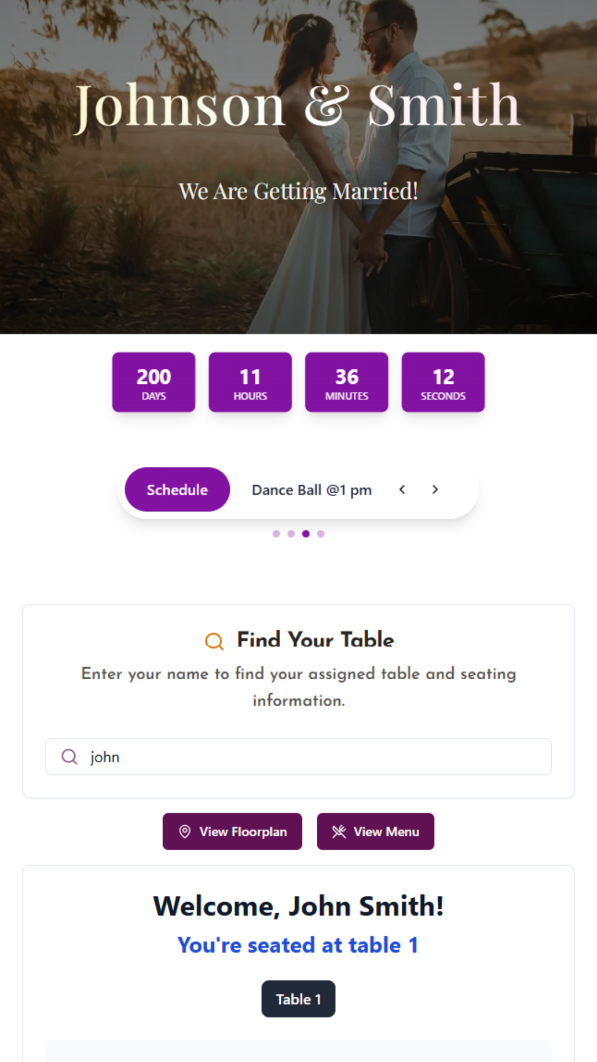Click the 200 Days countdown tile
The height and width of the screenshot is (1062, 597).
pyautogui.click(x=153, y=382)
